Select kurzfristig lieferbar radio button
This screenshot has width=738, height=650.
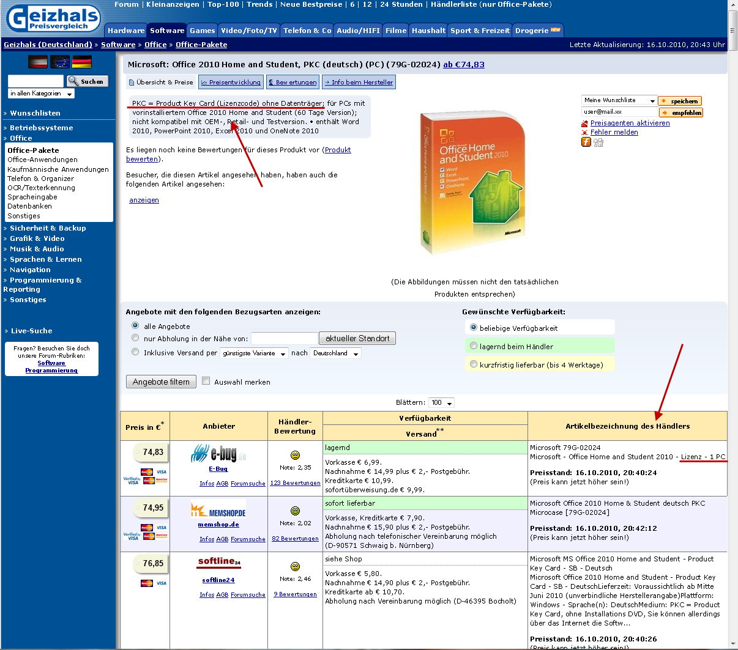(473, 364)
